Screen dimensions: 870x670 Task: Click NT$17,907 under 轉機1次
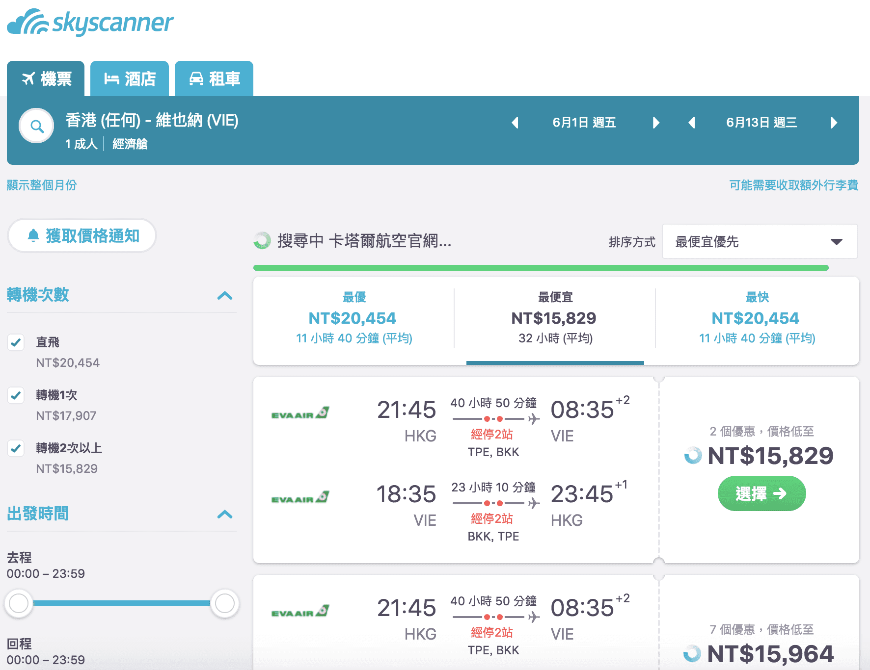click(66, 415)
